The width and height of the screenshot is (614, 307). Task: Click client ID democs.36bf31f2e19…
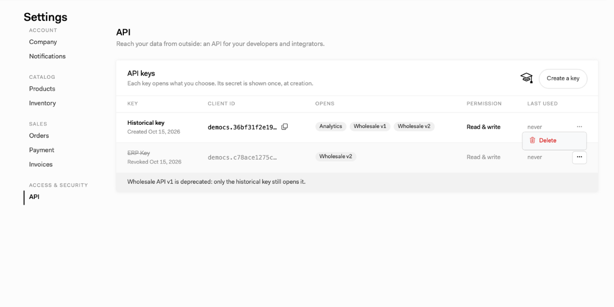242,127
